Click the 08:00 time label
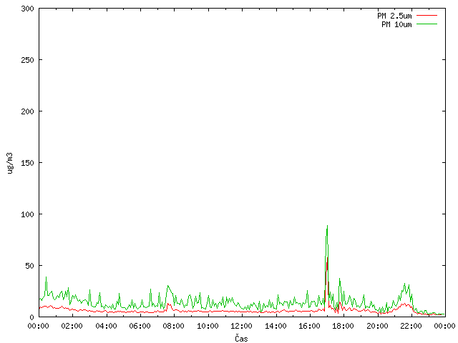The height and width of the screenshot is (343, 458). [173, 326]
